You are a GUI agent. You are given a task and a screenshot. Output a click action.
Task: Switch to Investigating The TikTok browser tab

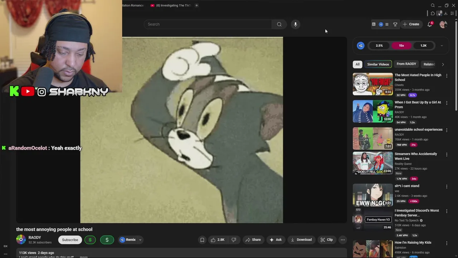pos(171,5)
